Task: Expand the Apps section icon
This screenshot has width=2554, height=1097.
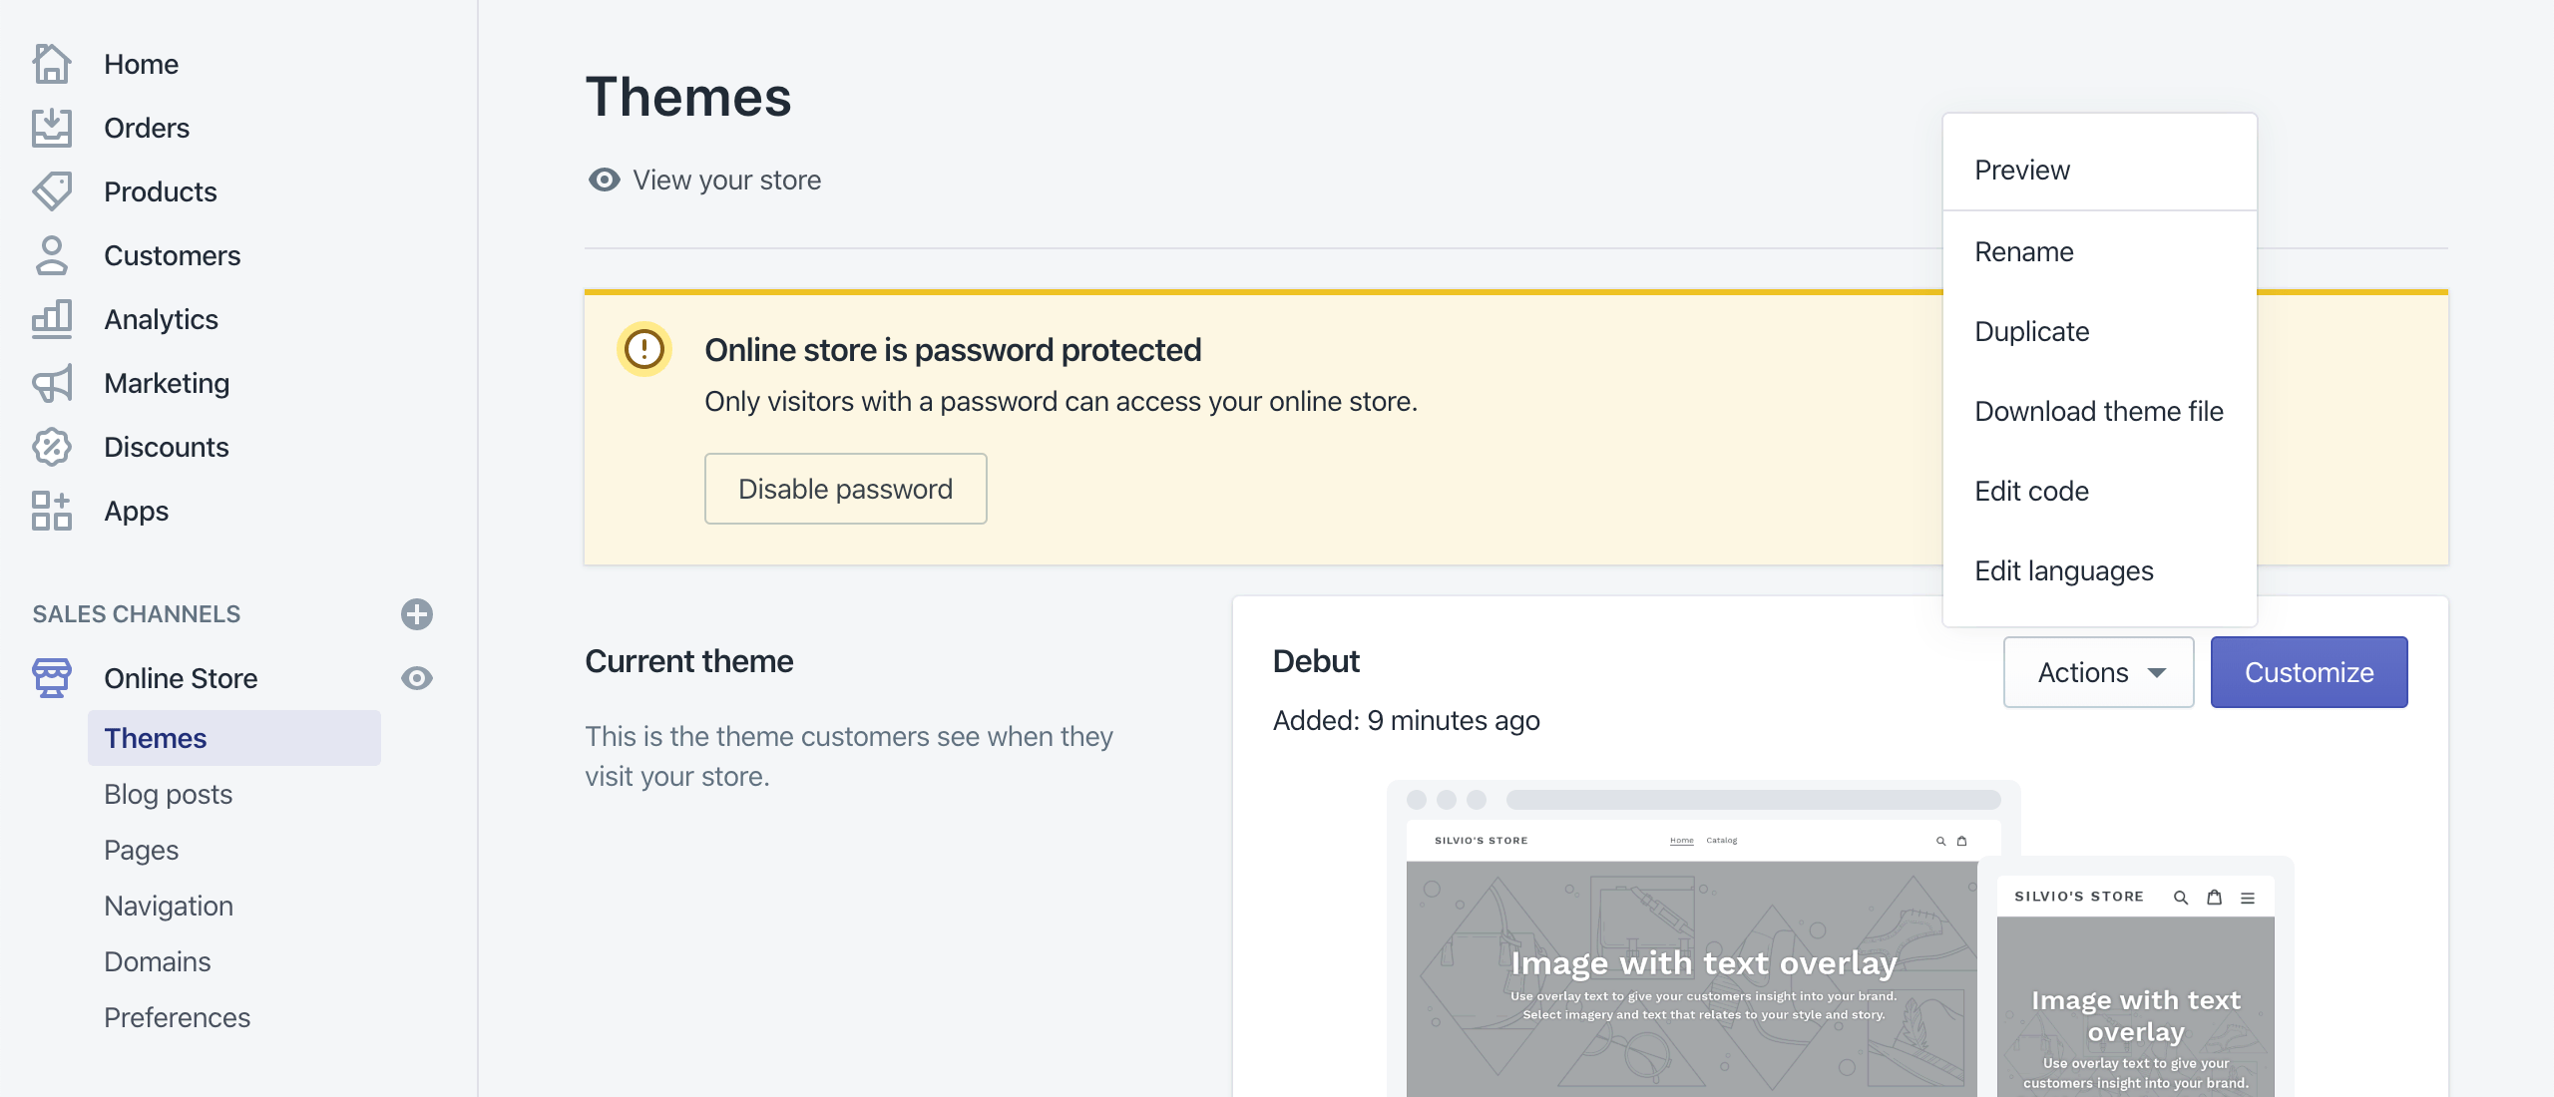Action: 51,511
